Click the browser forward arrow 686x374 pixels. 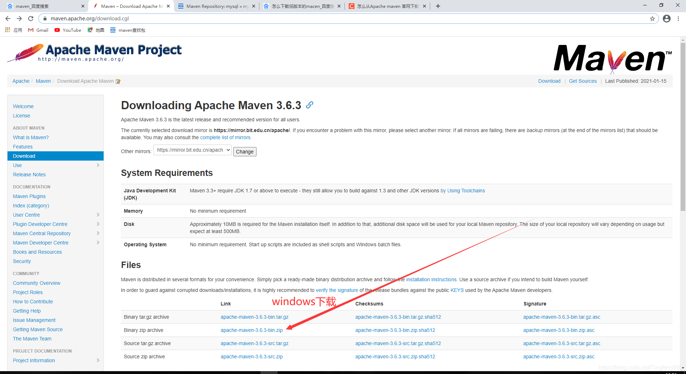coord(19,19)
